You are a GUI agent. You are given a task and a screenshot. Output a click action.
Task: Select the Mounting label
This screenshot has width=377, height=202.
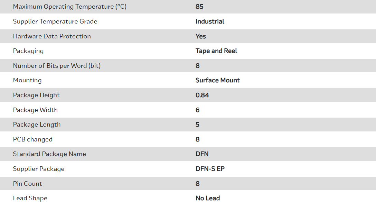tap(27, 80)
